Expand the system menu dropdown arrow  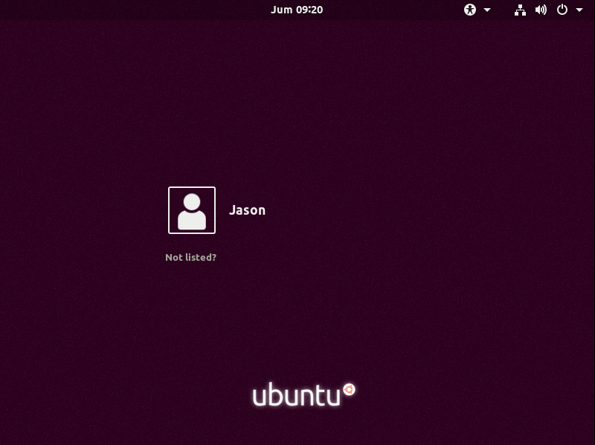579,10
